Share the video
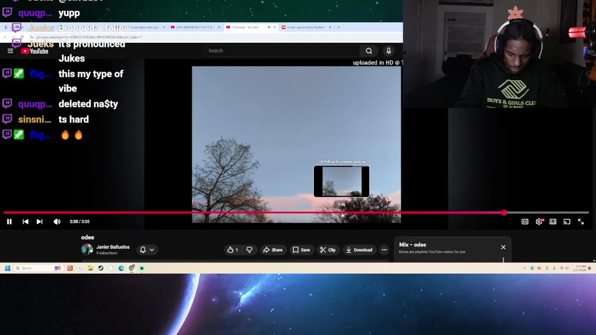 point(273,250)
